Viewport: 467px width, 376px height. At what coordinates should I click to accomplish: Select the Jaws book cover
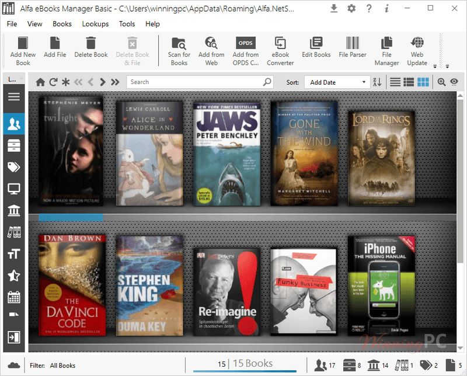pos(226,154)
